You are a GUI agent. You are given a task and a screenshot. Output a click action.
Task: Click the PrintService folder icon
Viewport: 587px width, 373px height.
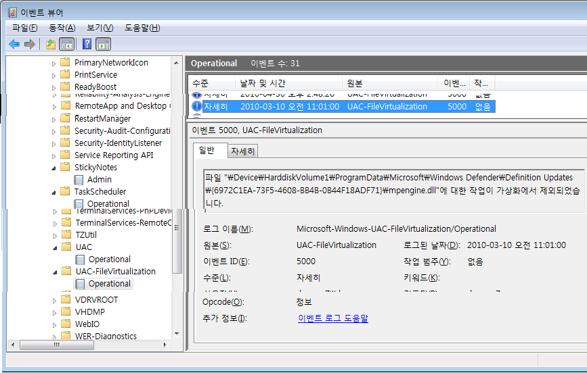tap(65, 74)
